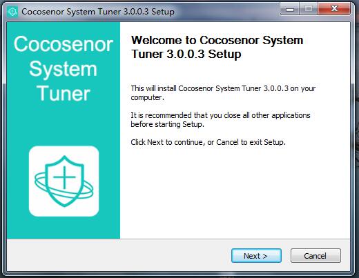
Task: Click the word System in the sidebar
Action: coord(64,69)
